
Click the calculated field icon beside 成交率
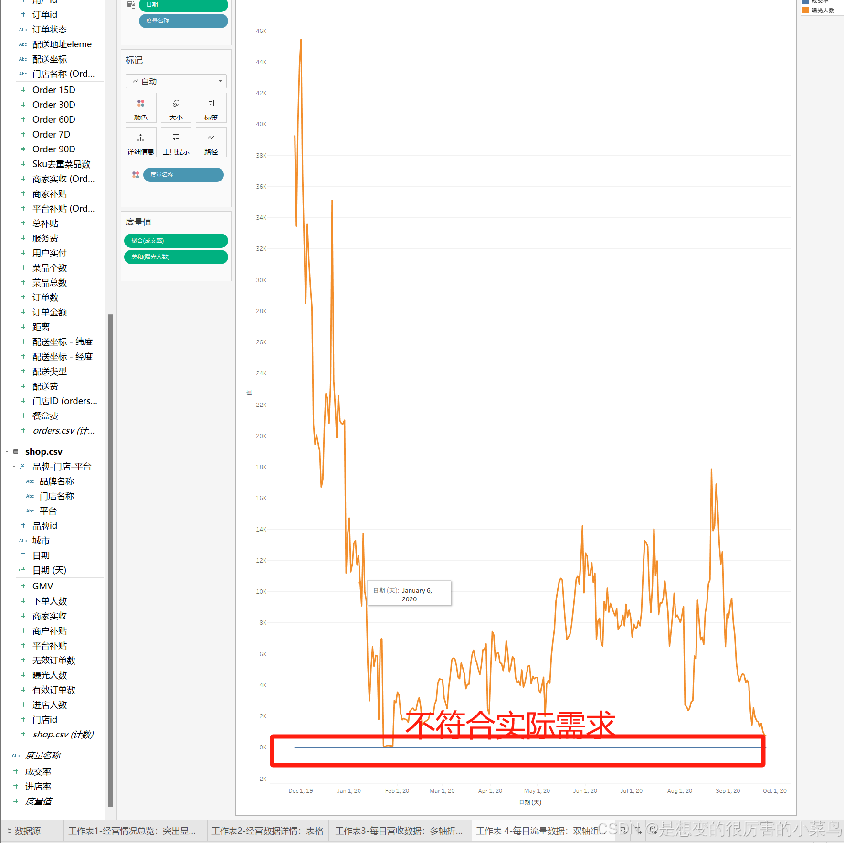(15, 772)
